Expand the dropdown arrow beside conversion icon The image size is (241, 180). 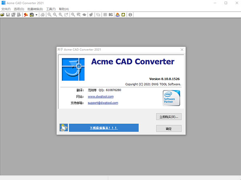(37, 15)
